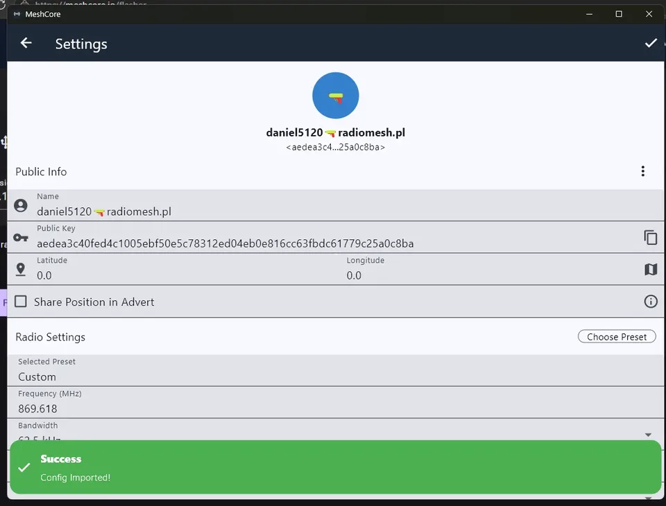Open the map picker for location
666x506 pixels.
(x=650, y=269)
